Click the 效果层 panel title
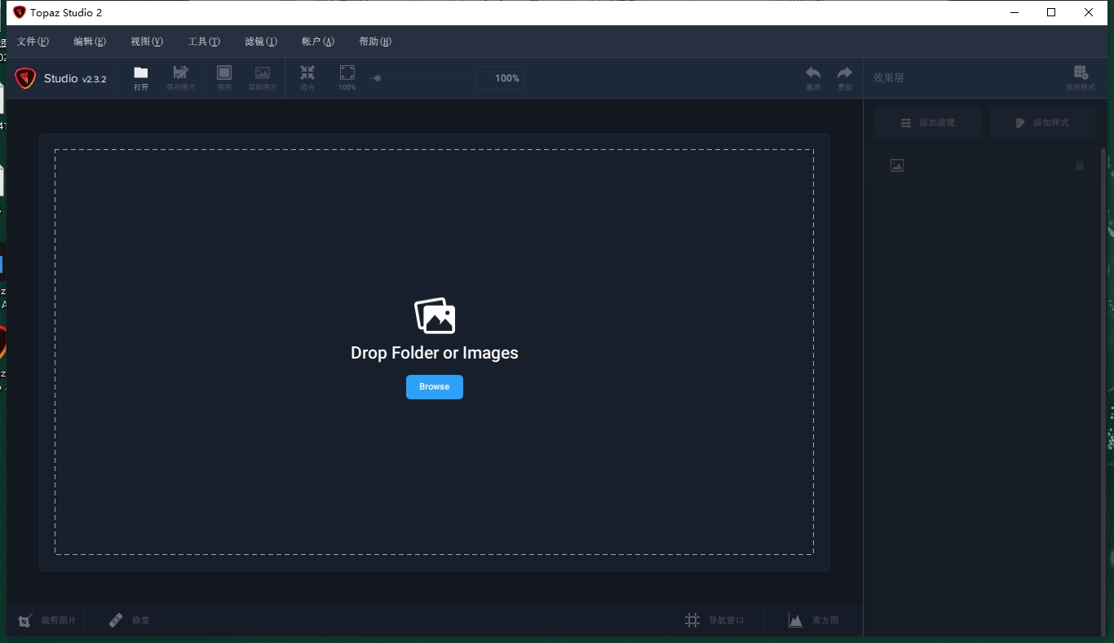Viewport: 1114px width, 643px height. coord(889,78)
